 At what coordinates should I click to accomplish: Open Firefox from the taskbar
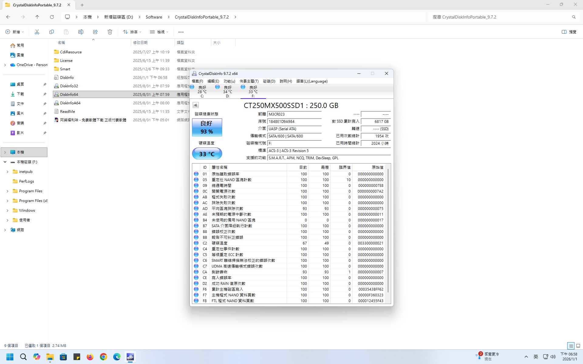(90, 357)
